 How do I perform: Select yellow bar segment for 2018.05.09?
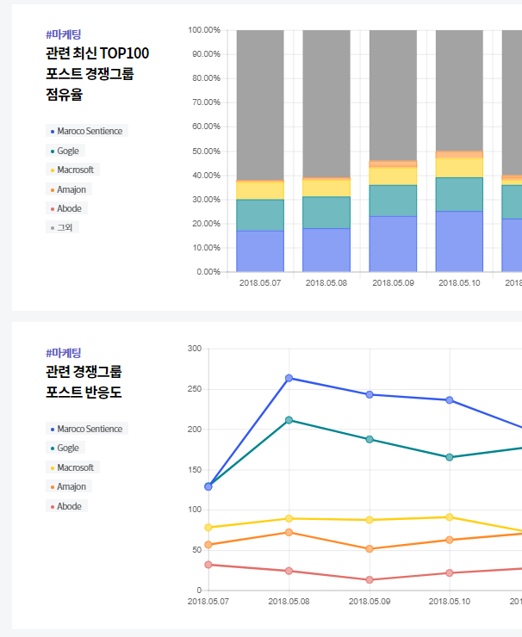[x=393, y=176]
